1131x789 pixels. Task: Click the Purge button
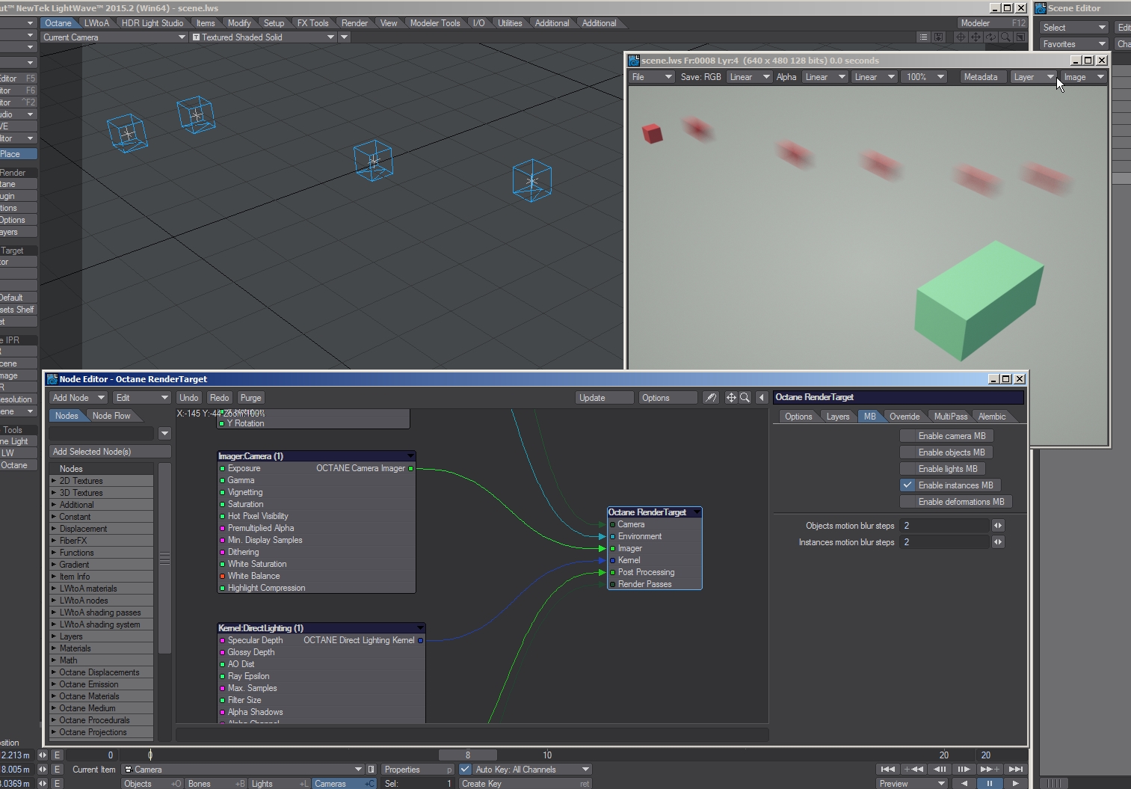pos(250,398)
